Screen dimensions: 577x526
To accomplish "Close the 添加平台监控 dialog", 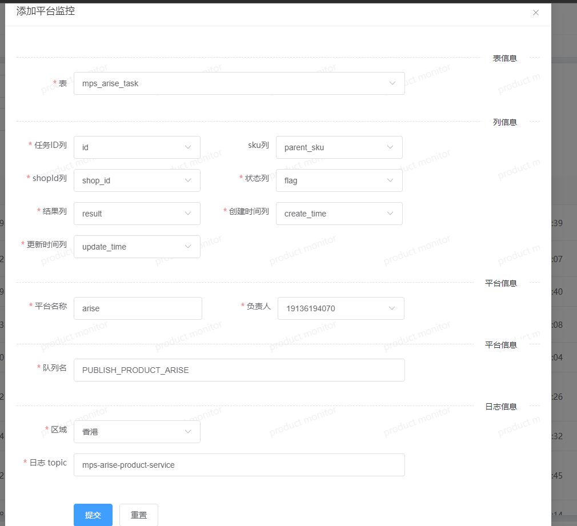I will click(x=535, y=13).
